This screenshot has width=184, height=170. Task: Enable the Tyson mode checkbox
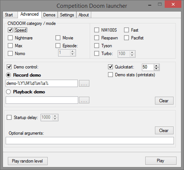click(96, 46)
